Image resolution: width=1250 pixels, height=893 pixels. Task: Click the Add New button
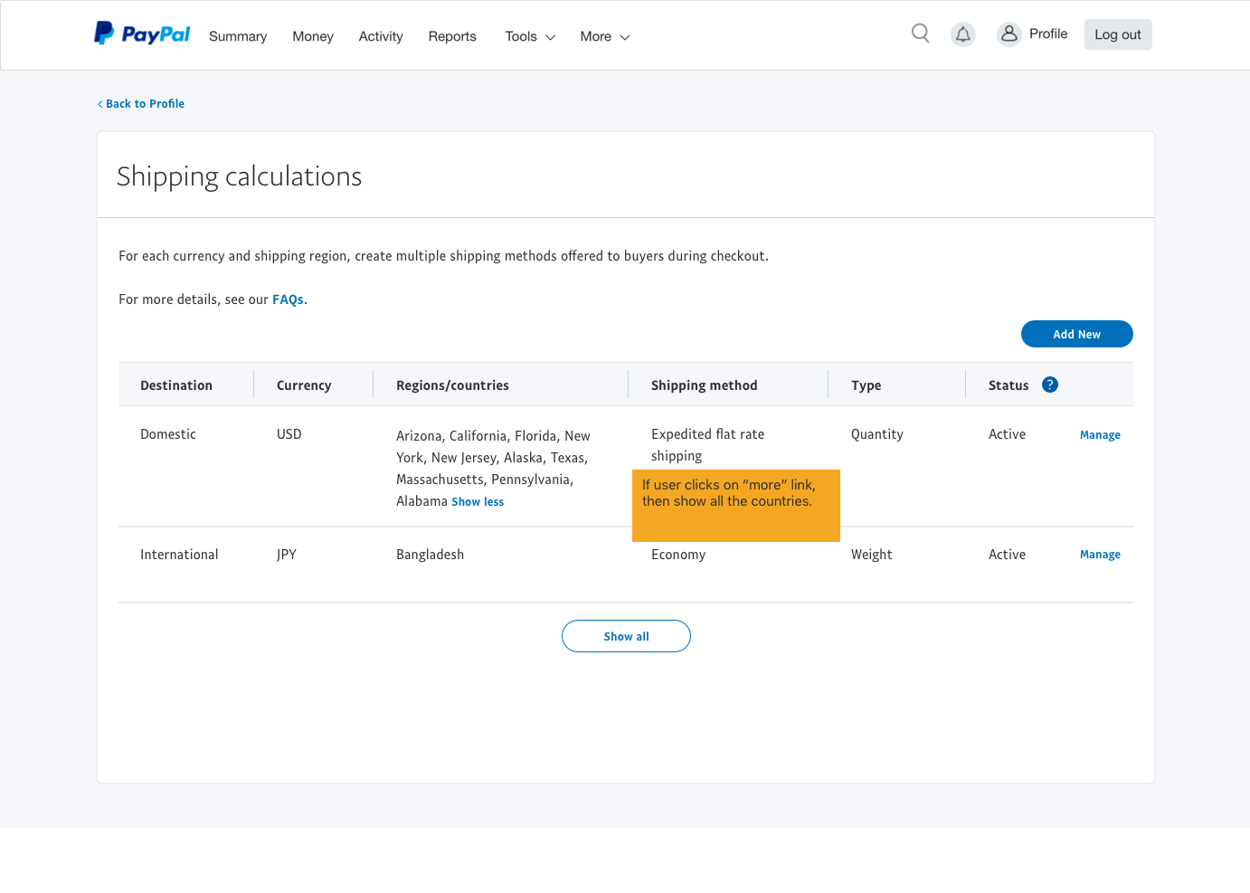(x=1076, y=334)
